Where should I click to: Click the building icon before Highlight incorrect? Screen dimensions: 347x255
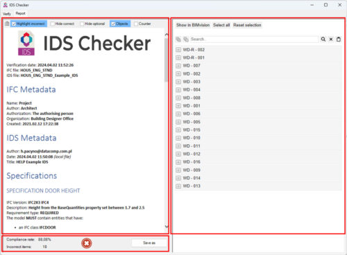click(7, 24)
